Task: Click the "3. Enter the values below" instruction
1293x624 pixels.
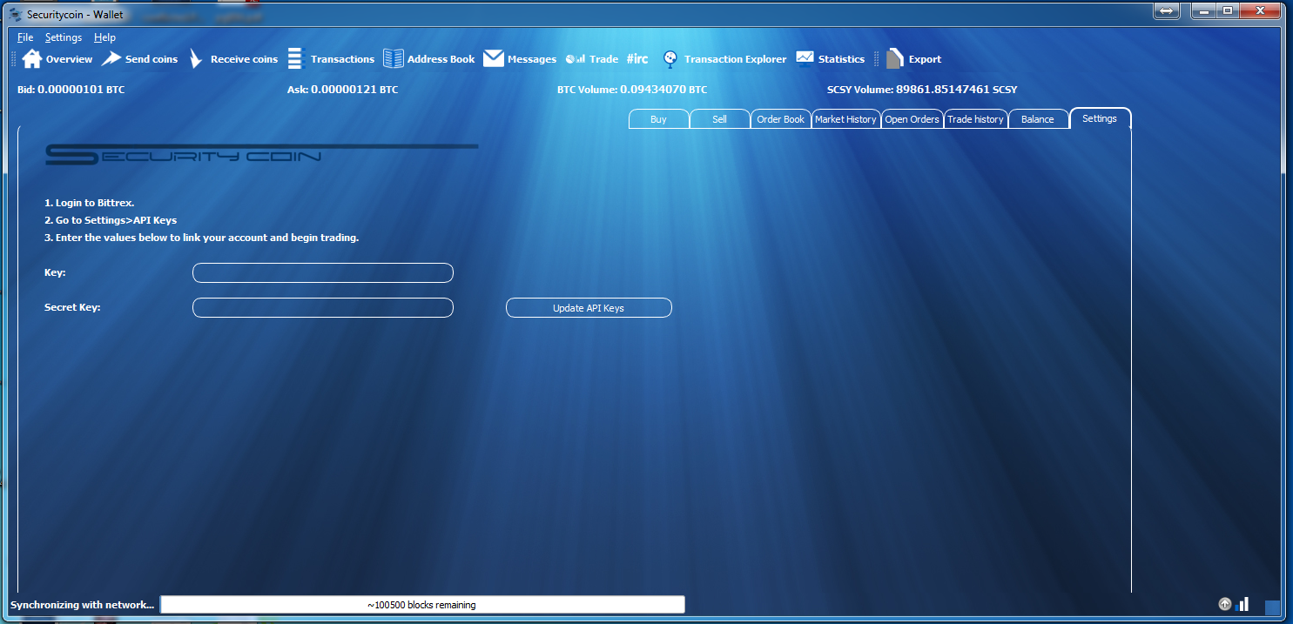Action: pos(201,238)
